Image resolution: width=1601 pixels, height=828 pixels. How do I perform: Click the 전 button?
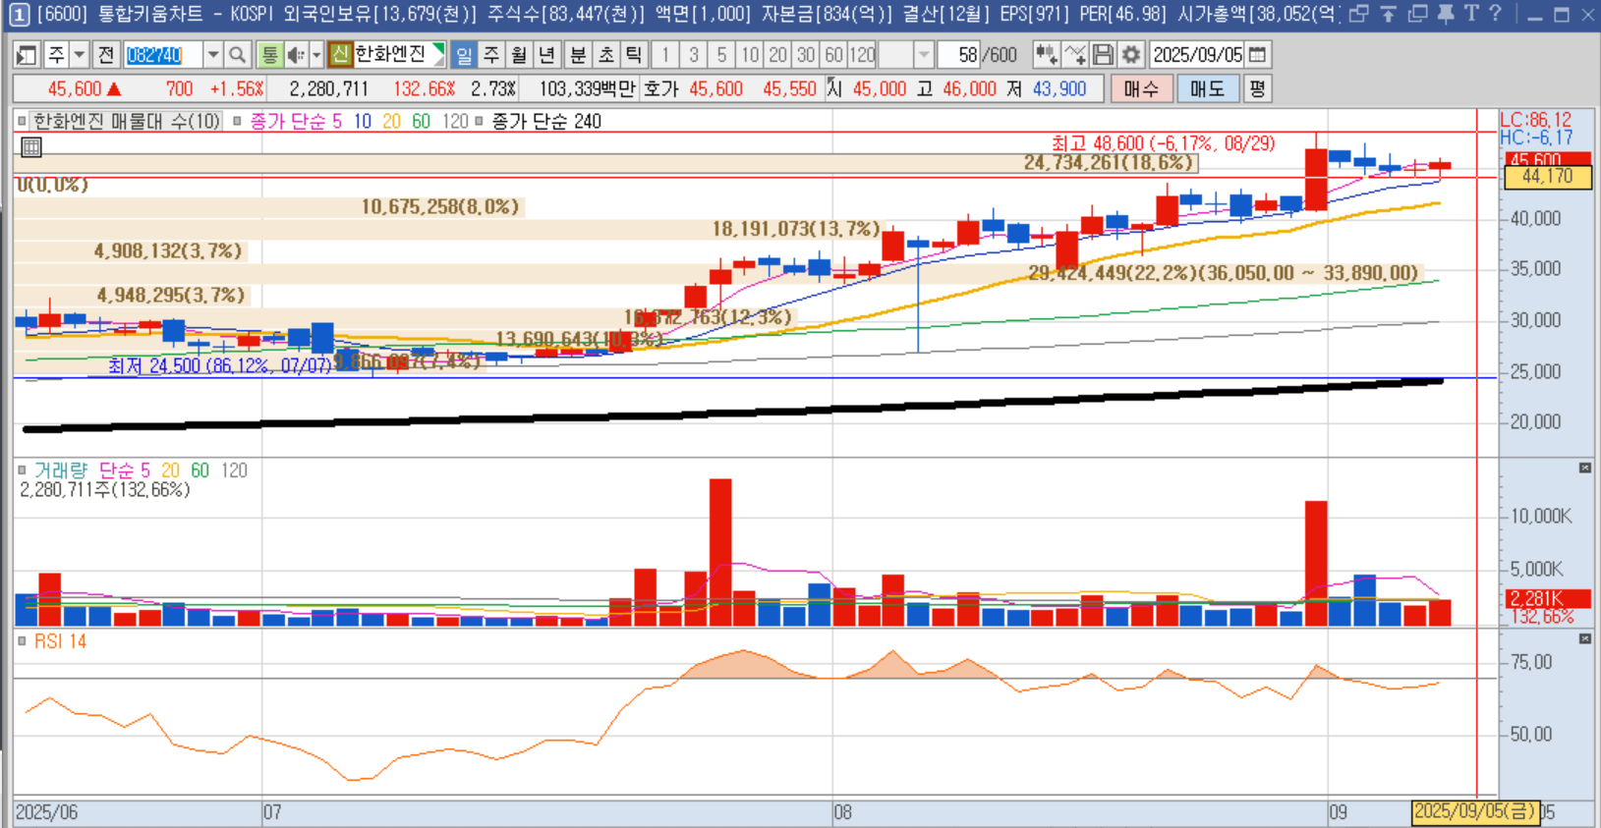coord(106,55)
